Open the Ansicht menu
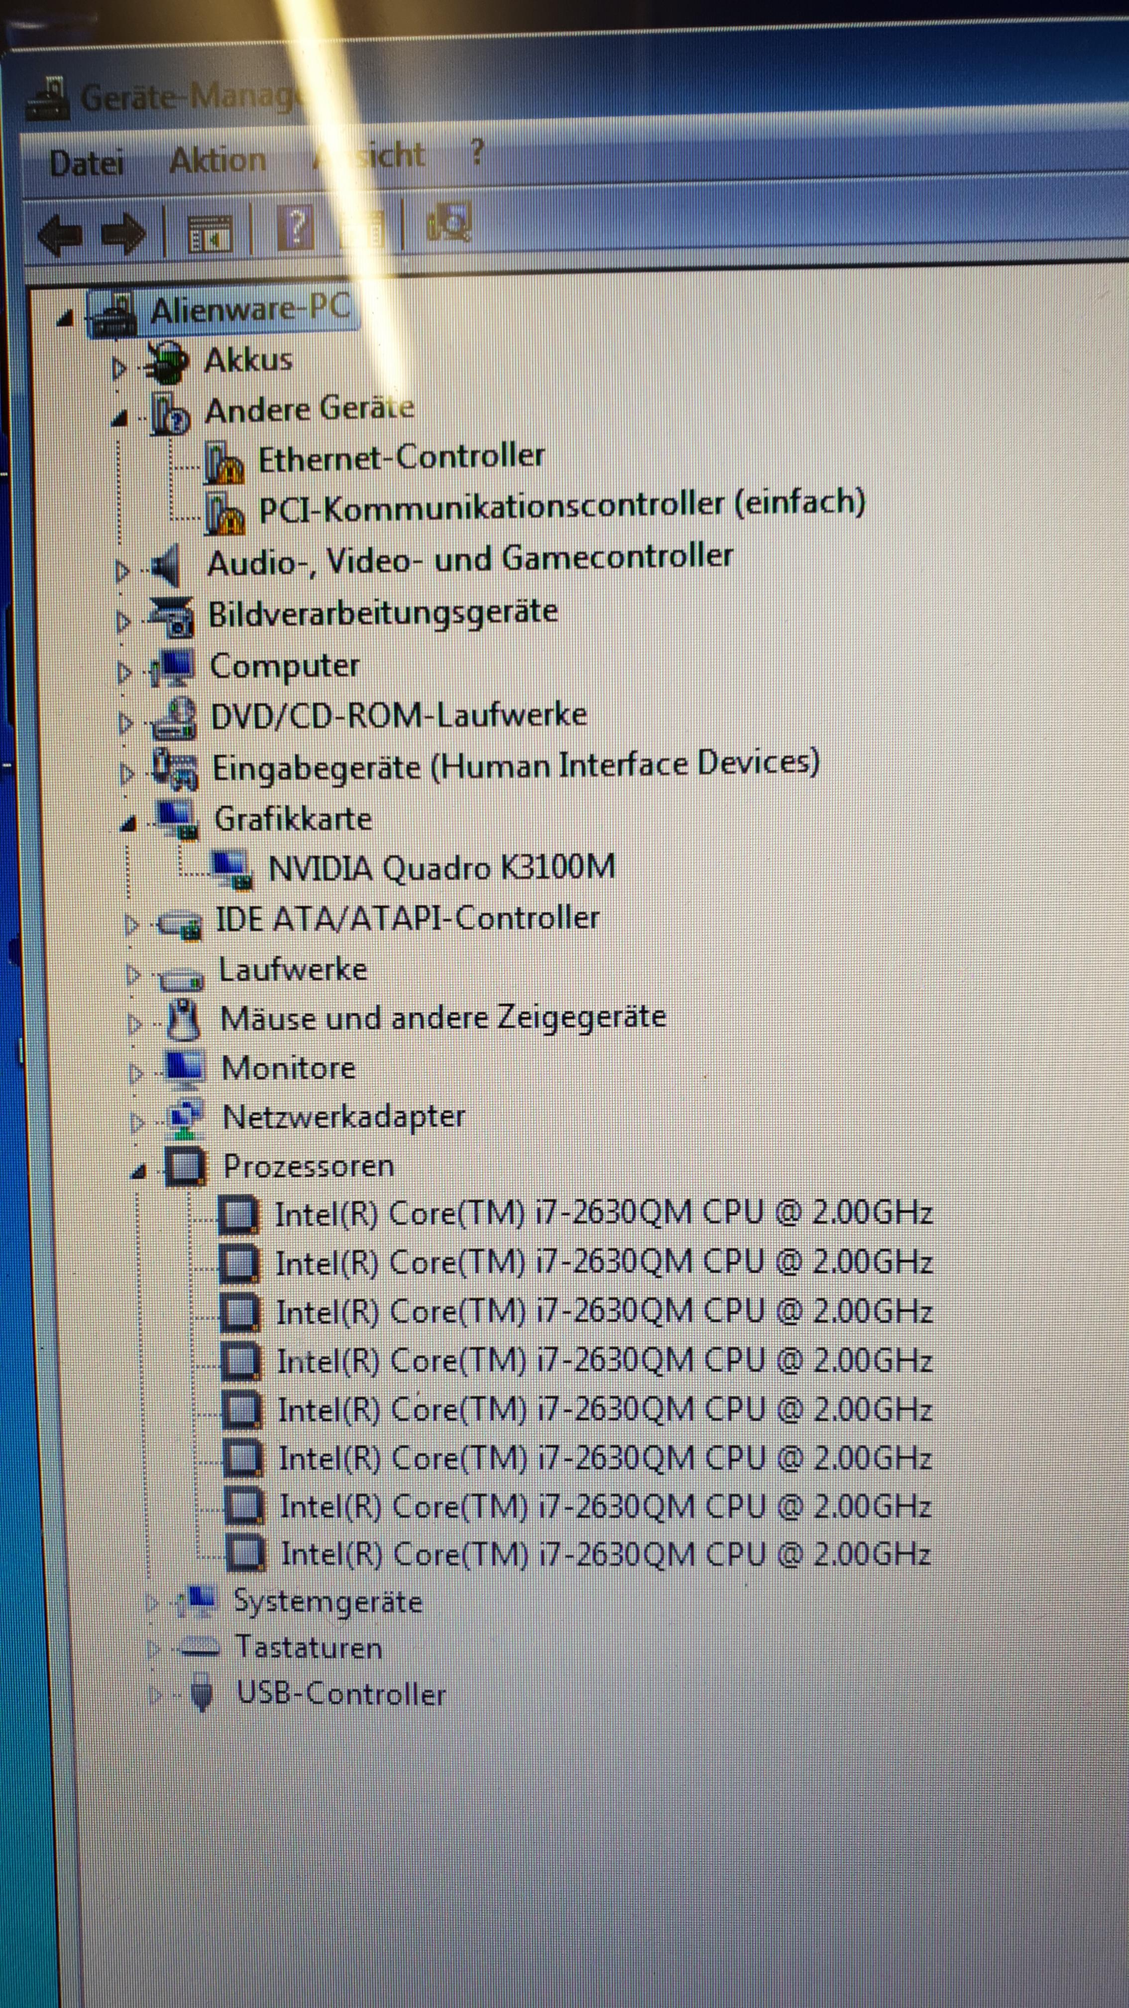 point(369,156)
